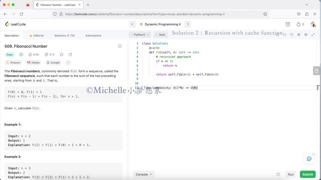321x180 pixels.
Task: Open the user profile avatar
Action: 313,24
